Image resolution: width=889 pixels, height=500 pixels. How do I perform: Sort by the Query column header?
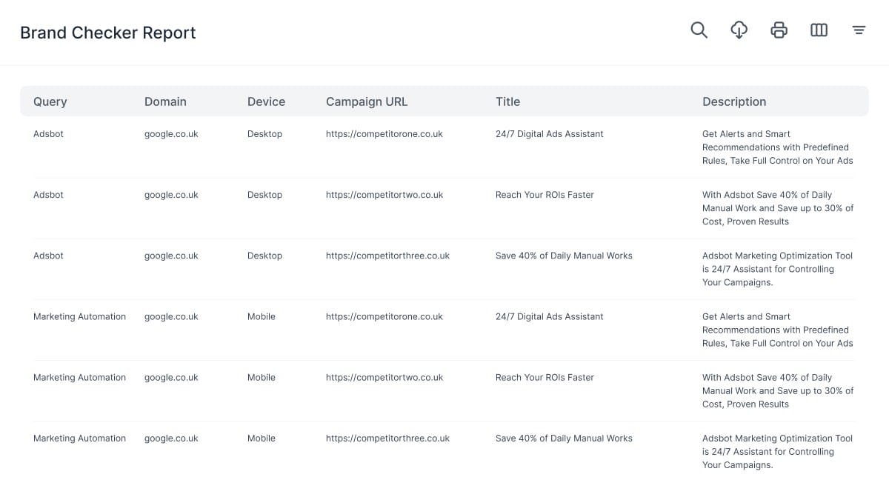pos(50,101)
